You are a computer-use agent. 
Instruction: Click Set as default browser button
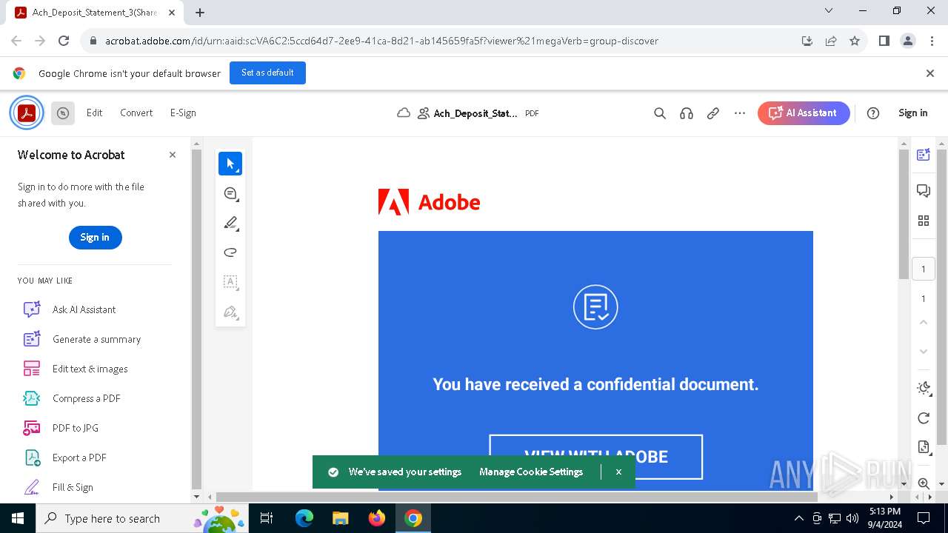(267, 73)
